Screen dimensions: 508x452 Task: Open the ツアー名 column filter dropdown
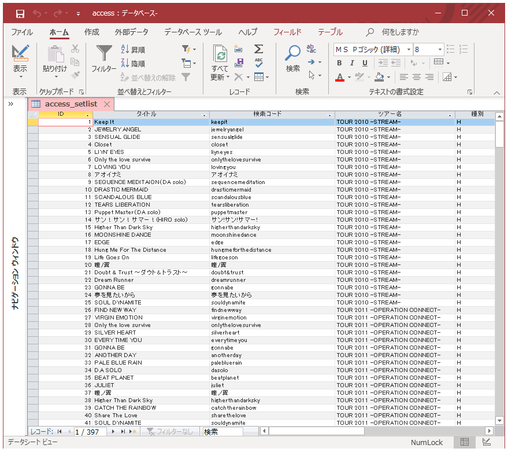450,115
